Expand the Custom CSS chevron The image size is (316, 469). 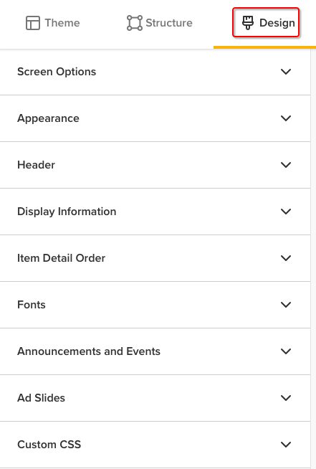(x=286, y=445)
